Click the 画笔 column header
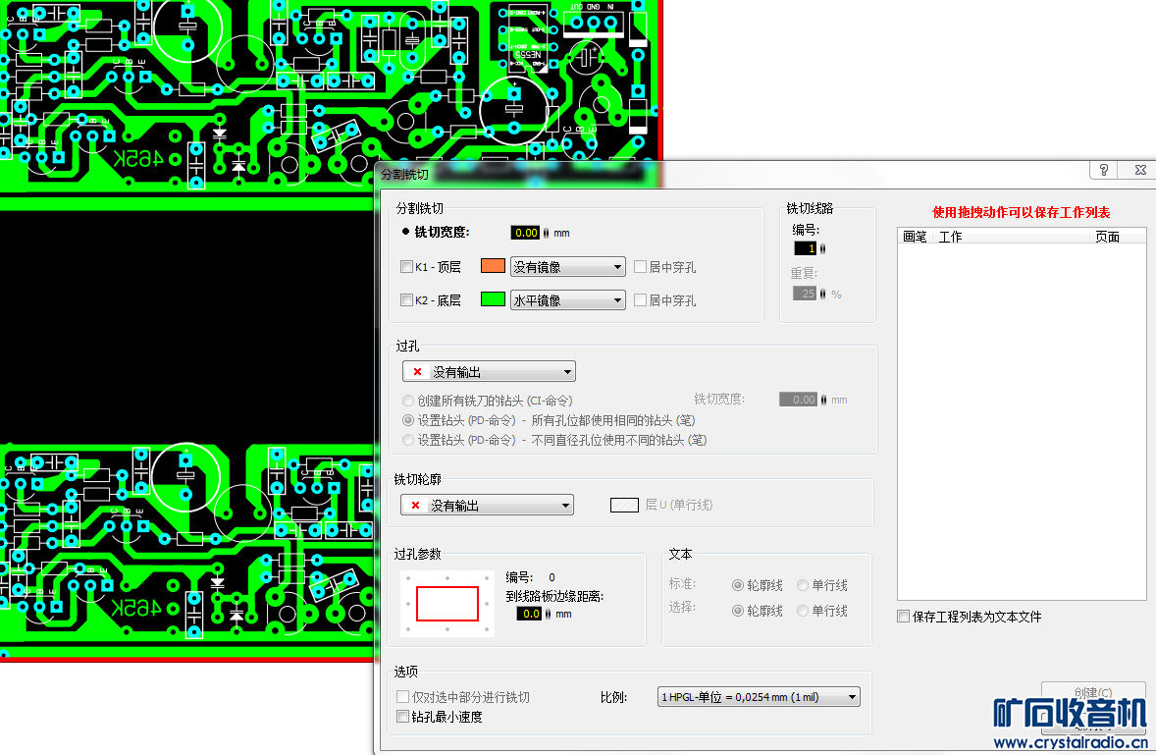Image resolution: width=1156 pixels, height=755 pixels. 915,237
